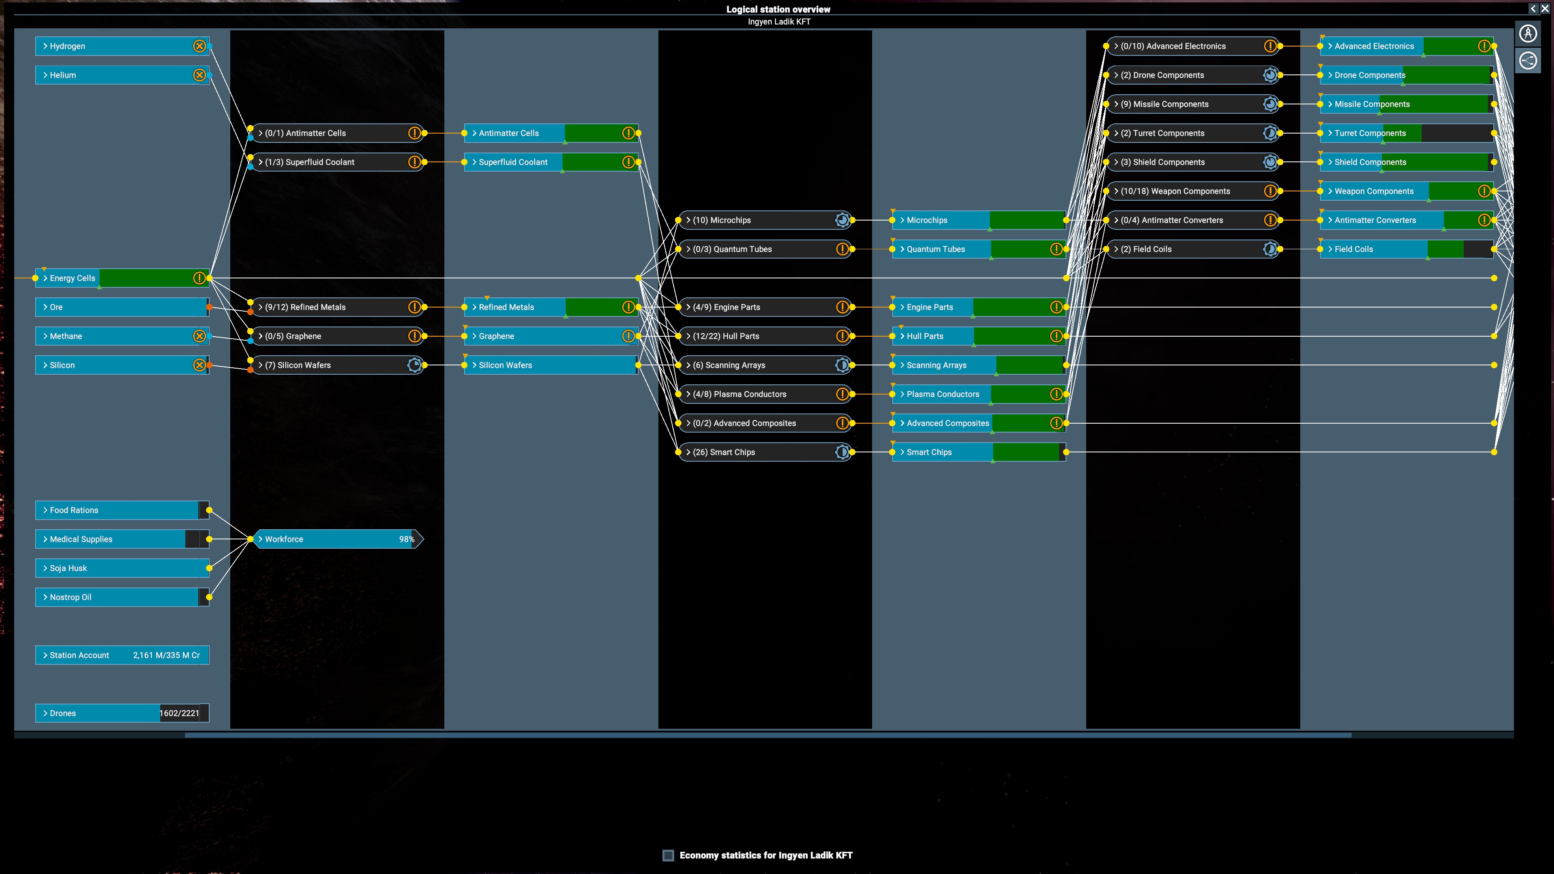Screen dimensions: 1554x874
Task: Click warning icon on (0/3) Quantum Tubes module
Action: [x=842, y=249]
